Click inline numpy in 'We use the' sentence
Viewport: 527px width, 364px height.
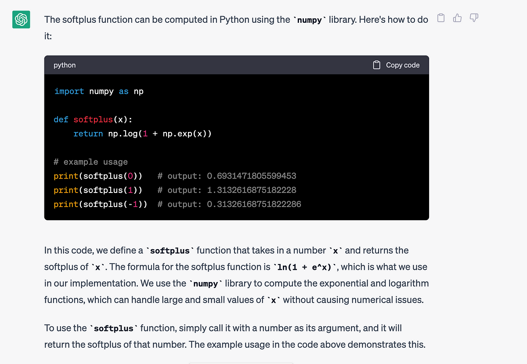206,284
